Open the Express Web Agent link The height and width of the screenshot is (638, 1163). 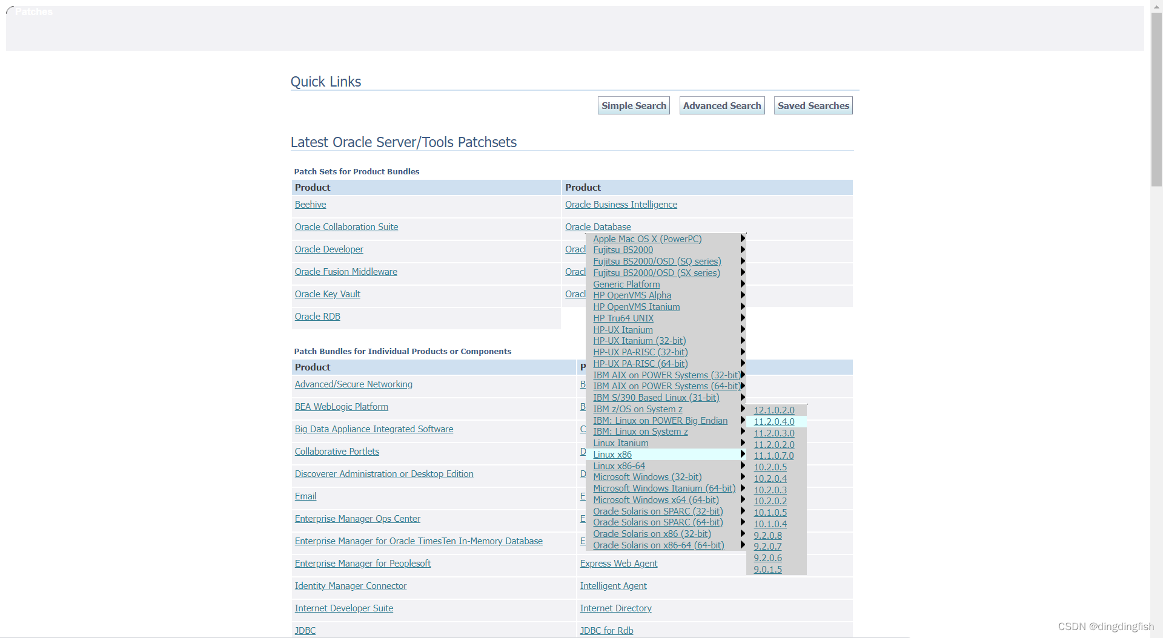click(618, 564)
